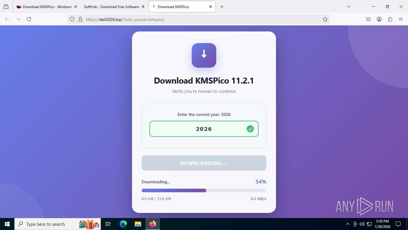Screen dimensions: 408x230
Task: Open a new browser tab
Action: point(222,7)
